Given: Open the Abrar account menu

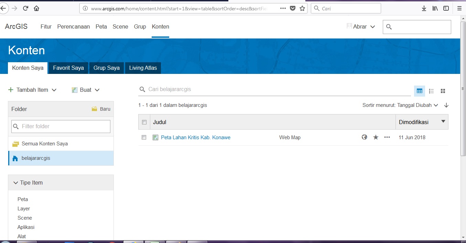Looking at the screenshot, I should coord(360,26).
